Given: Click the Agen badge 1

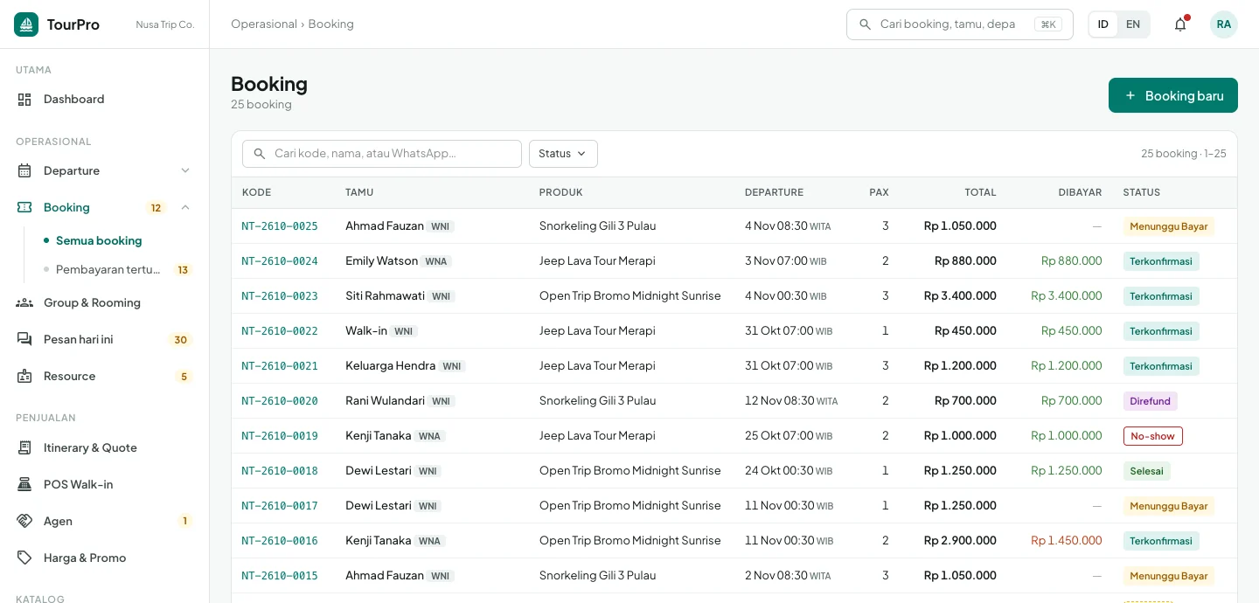Looking at the screenshot, I should coord(184,522).
